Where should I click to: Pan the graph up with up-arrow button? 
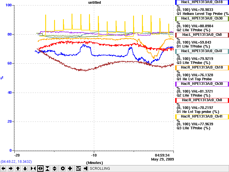coord(18,169)
